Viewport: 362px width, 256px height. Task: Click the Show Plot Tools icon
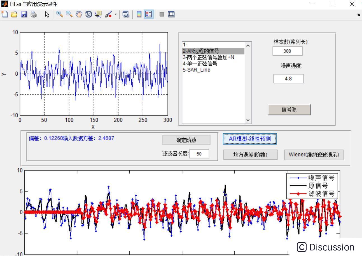(x=171, y=14)
